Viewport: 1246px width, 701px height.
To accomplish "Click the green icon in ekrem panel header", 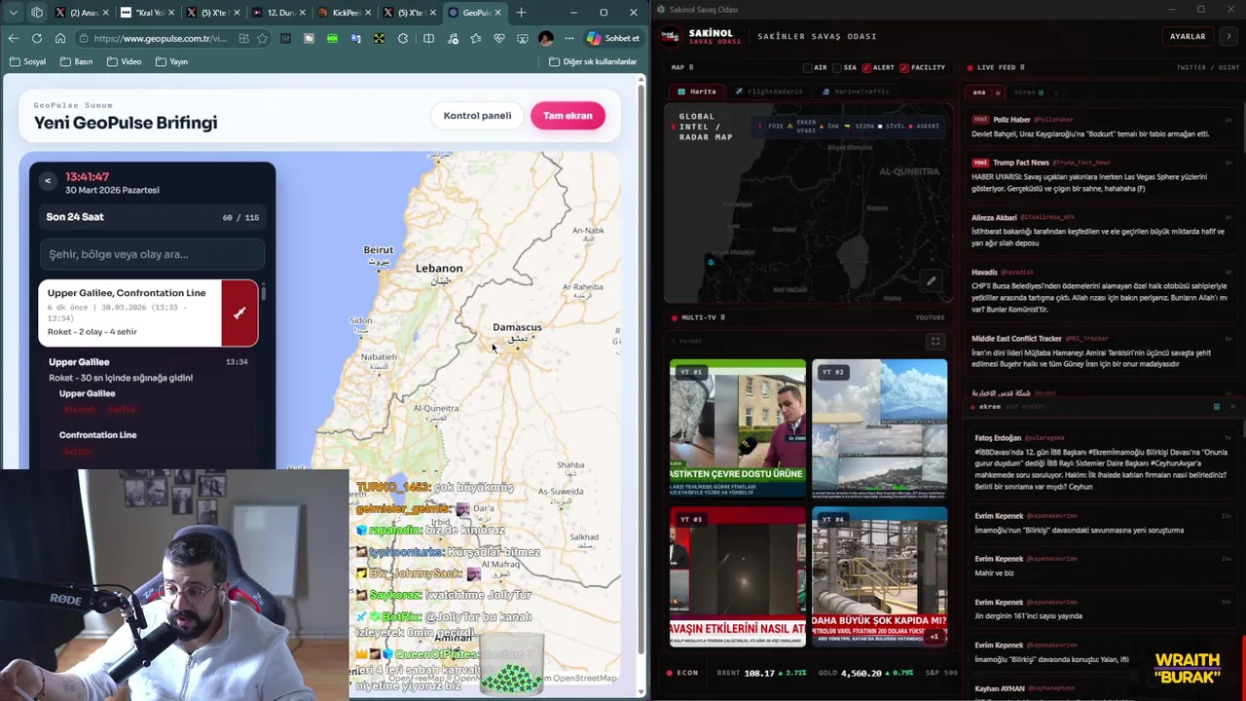I will [x=1216, y=406].
